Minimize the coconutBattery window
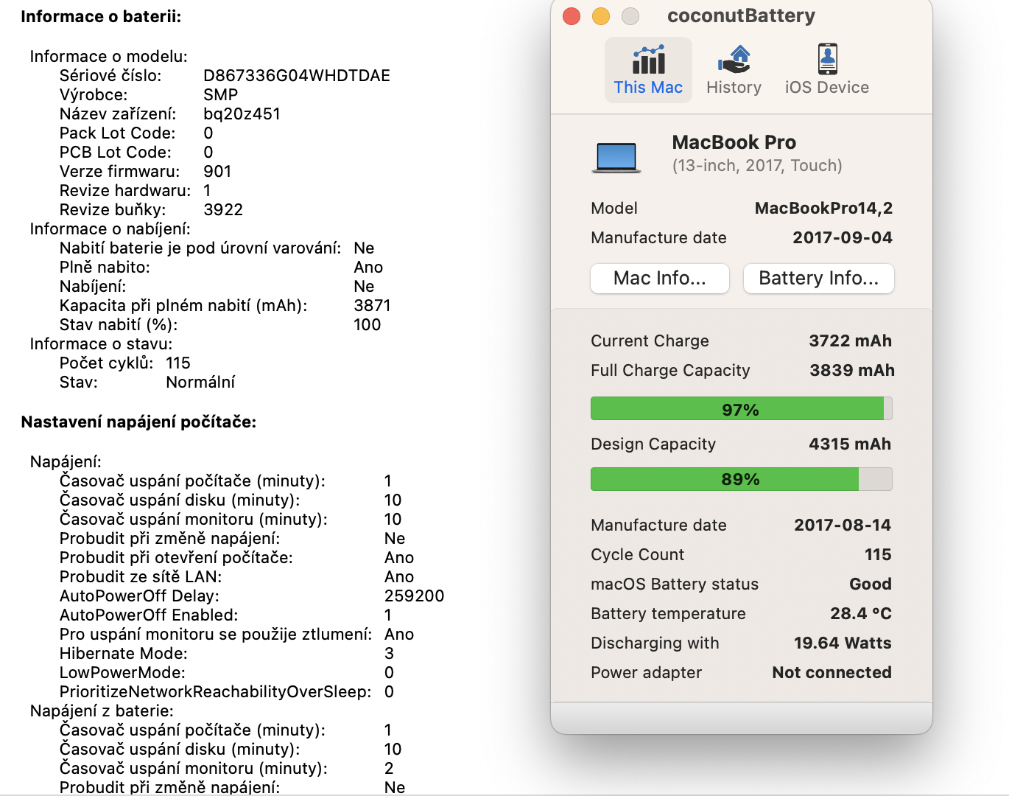1009x796 pixels. coord(601,16)
